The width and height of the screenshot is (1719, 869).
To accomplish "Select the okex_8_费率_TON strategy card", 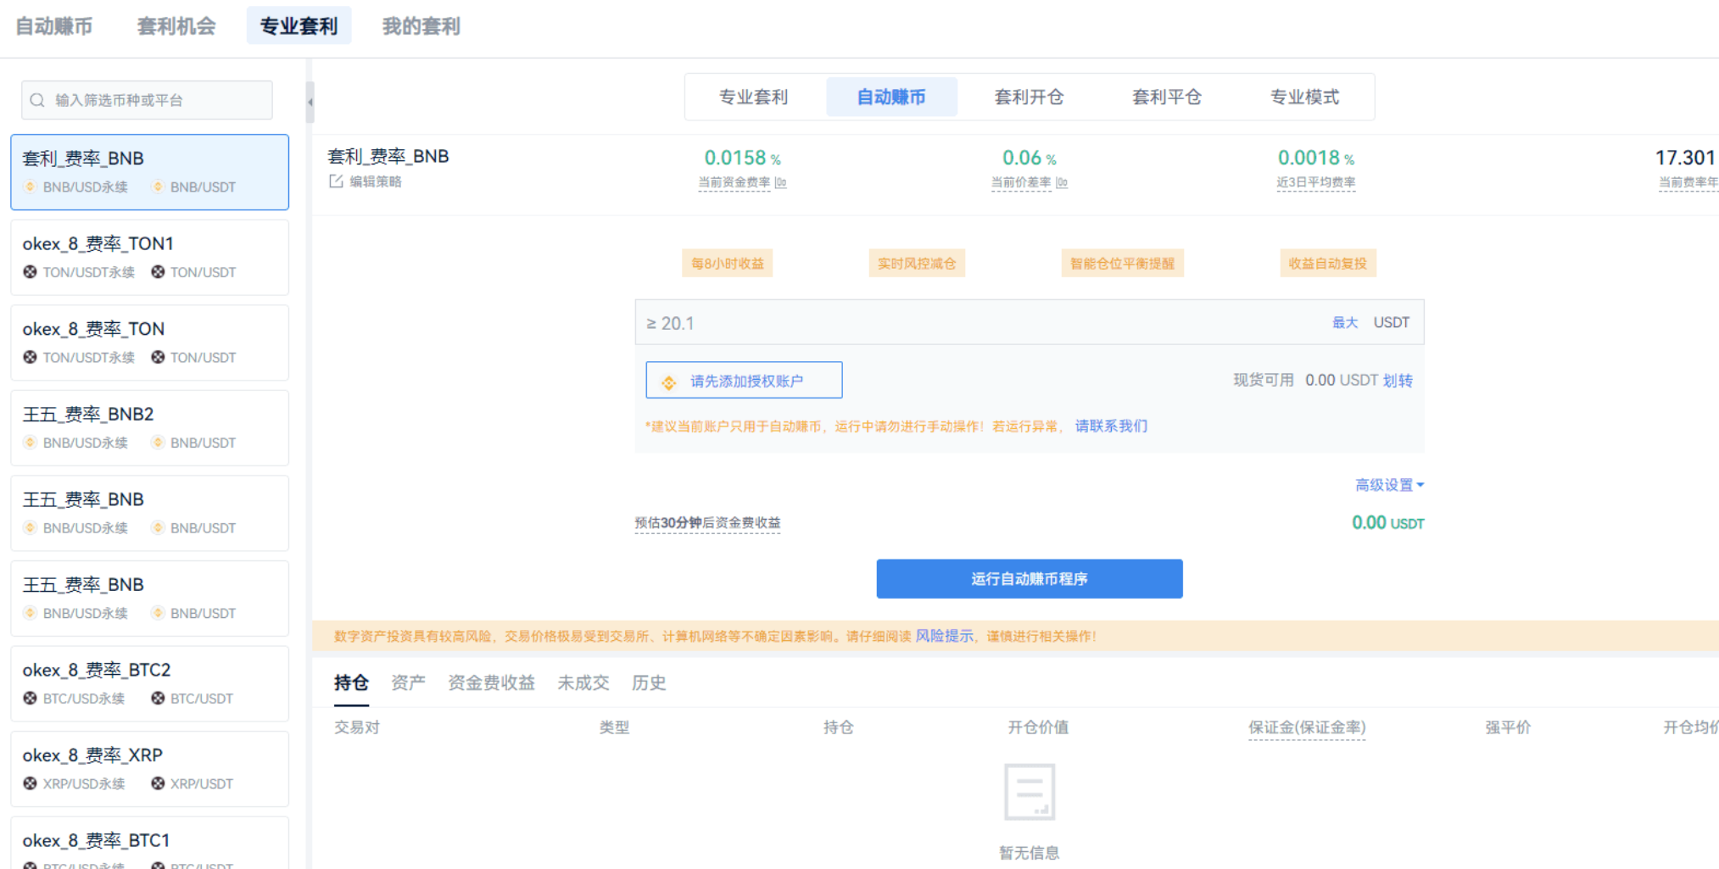I will coord(149,342).
